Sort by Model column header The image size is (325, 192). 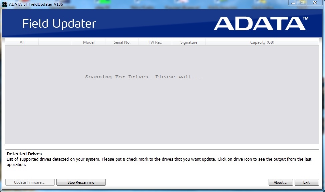[89, 42]
